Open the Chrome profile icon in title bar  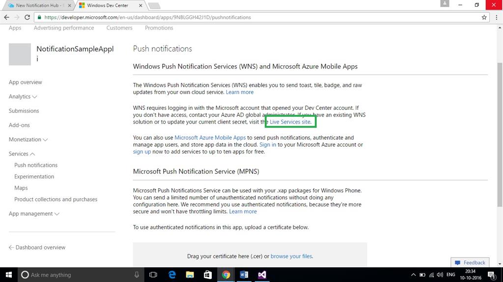coord(445,3)
